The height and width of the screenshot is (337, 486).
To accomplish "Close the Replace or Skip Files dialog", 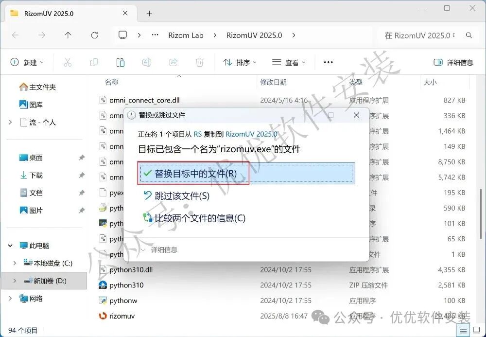I will click(356, 115).
